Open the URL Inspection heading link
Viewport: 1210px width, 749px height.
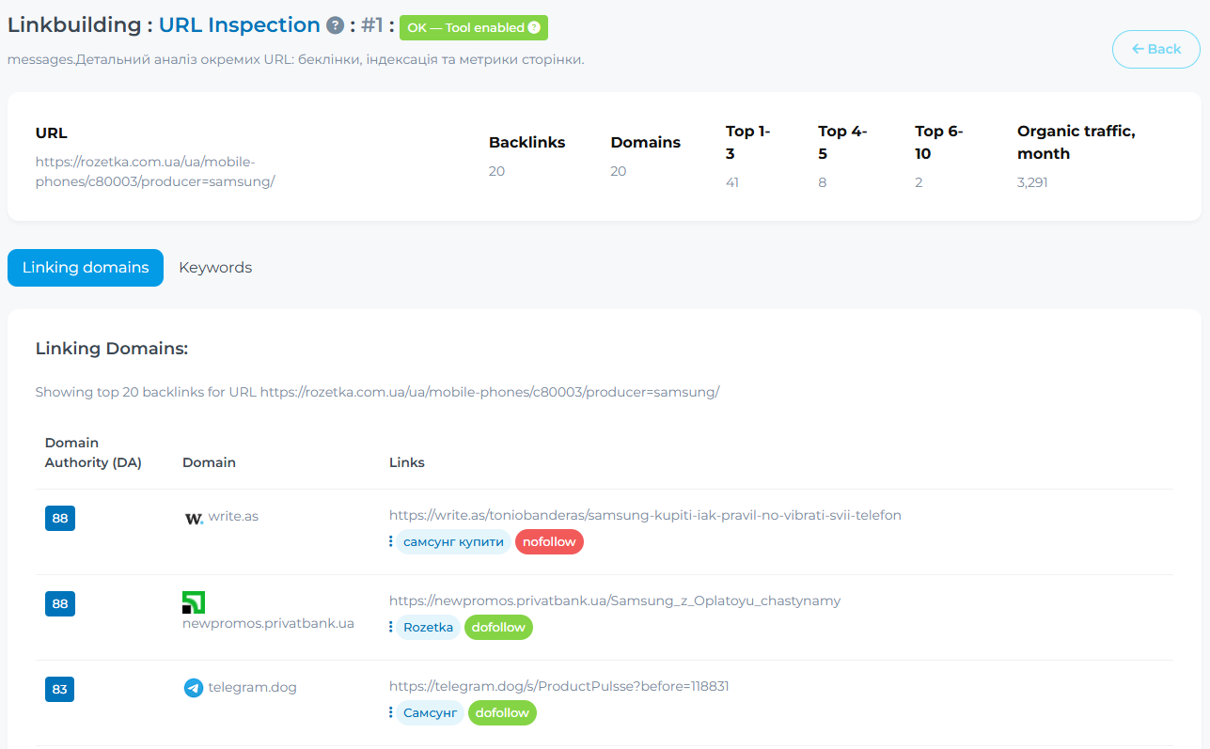coord(239,25)
